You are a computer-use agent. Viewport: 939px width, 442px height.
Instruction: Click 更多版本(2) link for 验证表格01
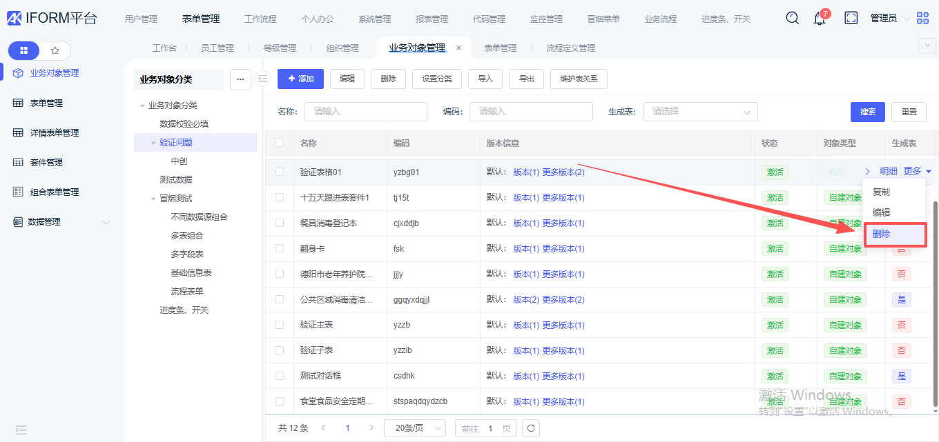(563, 172)
